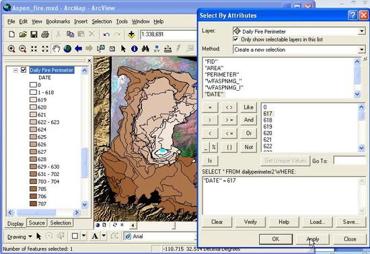Open the Method dropdown list
The width and height of the screenshot is (370, 254).
click(361, 50)
